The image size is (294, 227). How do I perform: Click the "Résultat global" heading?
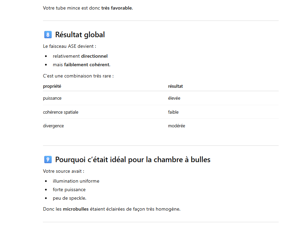point(80,35)
